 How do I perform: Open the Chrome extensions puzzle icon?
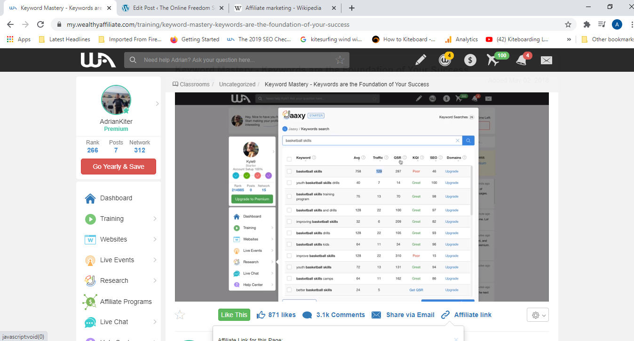[586, 24]
